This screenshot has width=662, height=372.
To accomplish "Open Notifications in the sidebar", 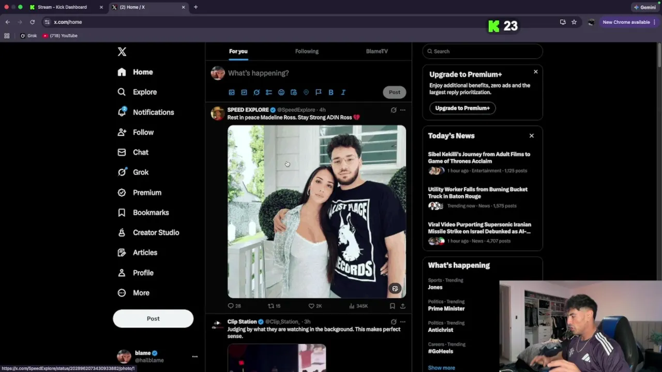I will pos(146,112).
